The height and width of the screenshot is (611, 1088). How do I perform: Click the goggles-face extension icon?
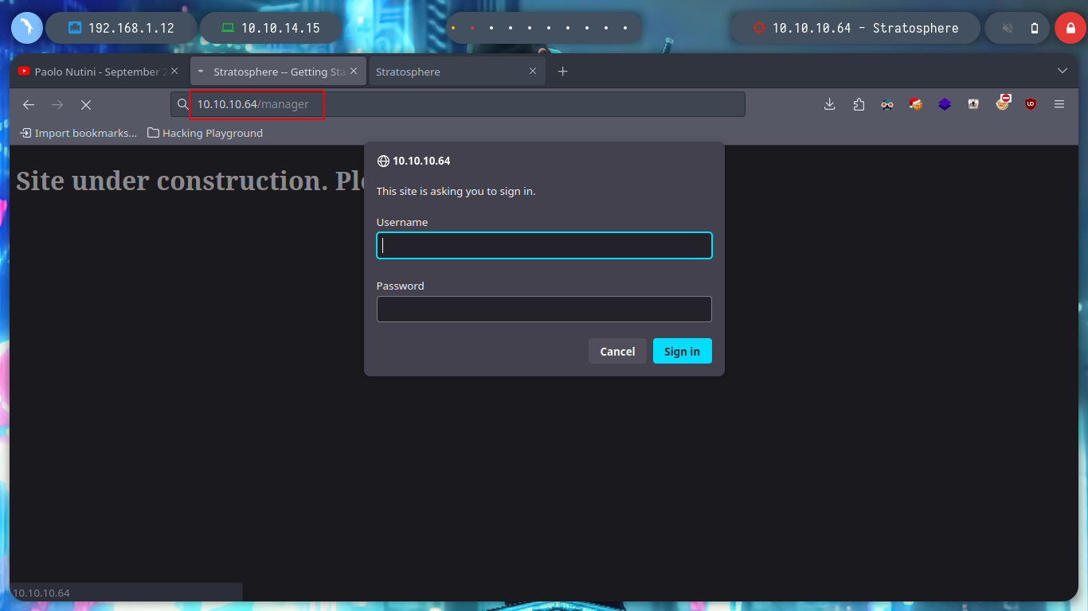(887, 104)
